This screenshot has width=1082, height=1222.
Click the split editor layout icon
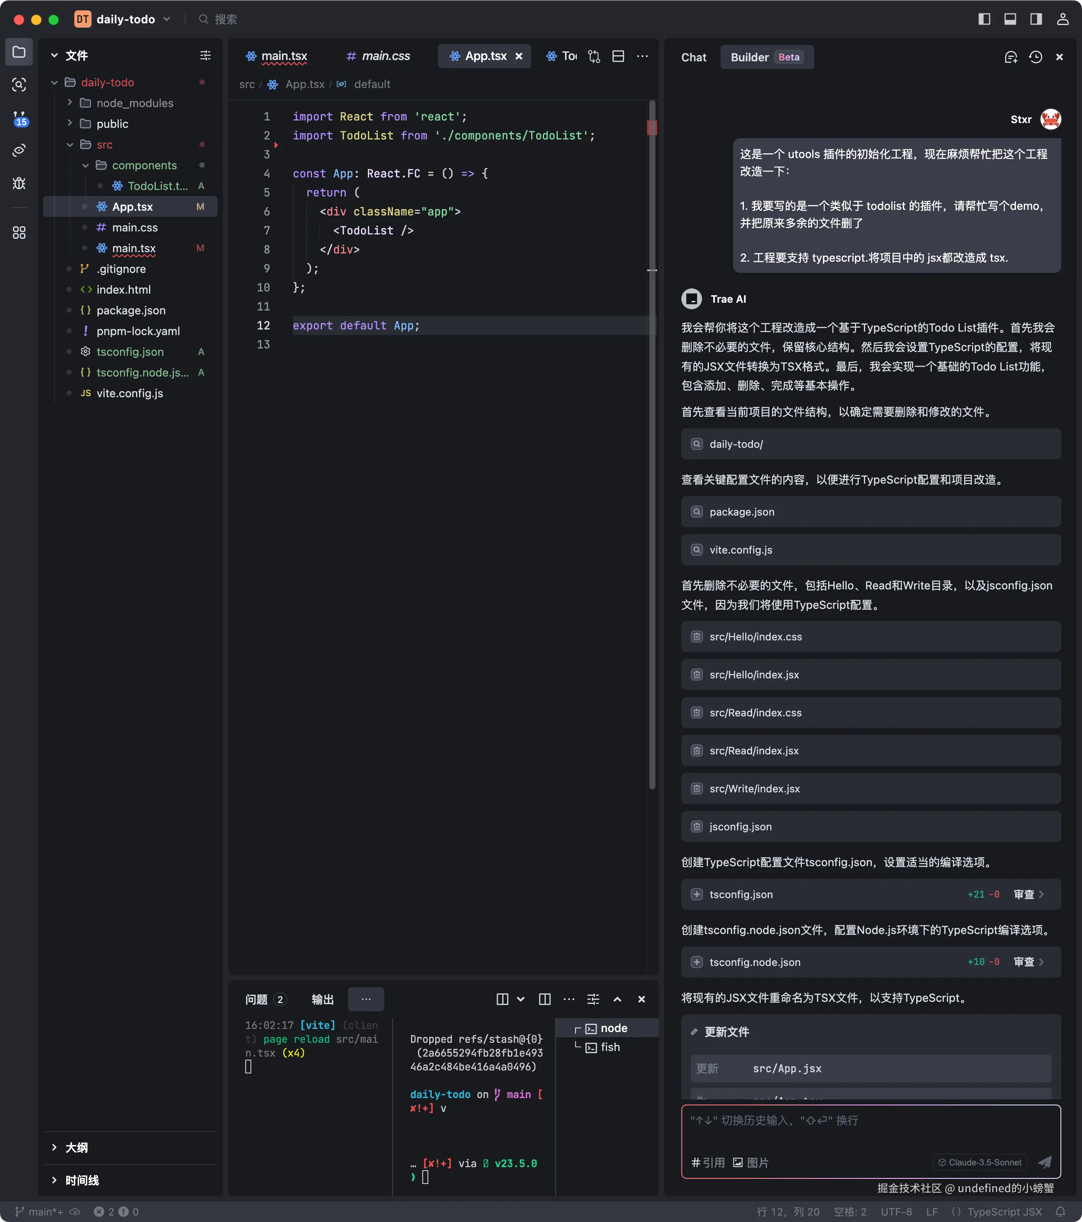tap(618, 56)
